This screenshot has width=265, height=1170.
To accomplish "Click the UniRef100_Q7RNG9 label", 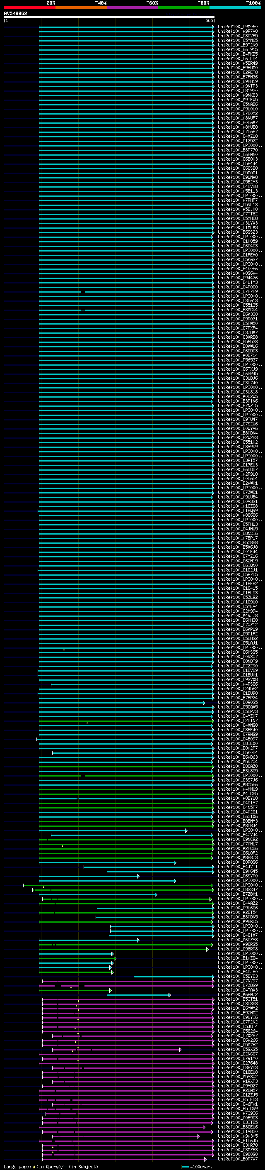I will click(x=237, y=735).
